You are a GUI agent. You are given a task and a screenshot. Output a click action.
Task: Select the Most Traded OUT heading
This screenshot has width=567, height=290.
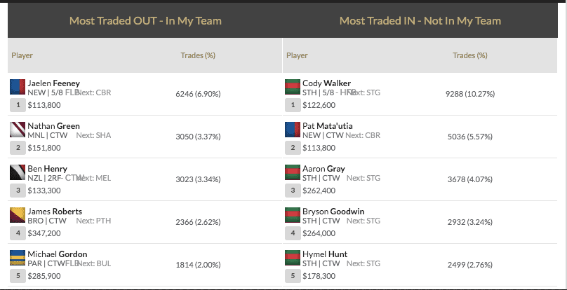click(x=145, y=20)
